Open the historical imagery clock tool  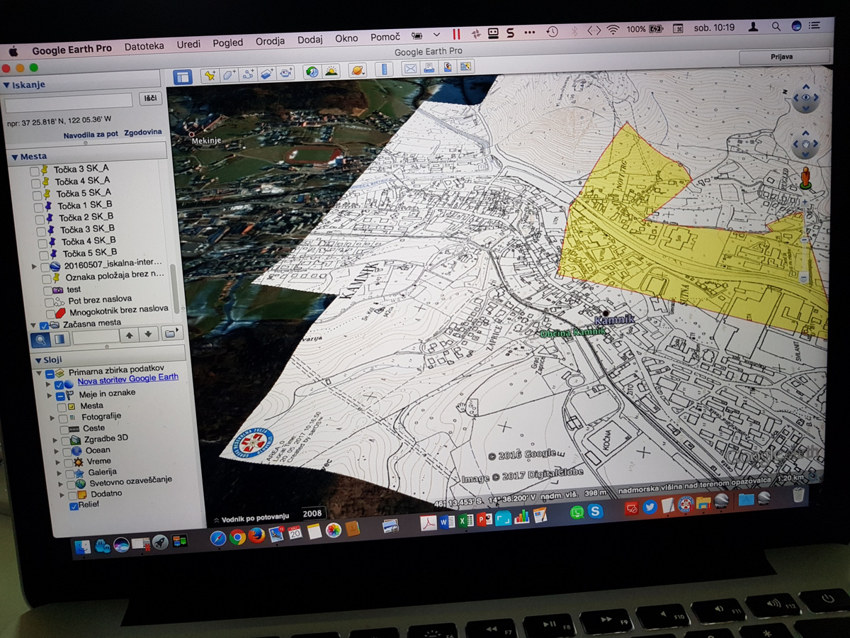[x=312, y=72]
